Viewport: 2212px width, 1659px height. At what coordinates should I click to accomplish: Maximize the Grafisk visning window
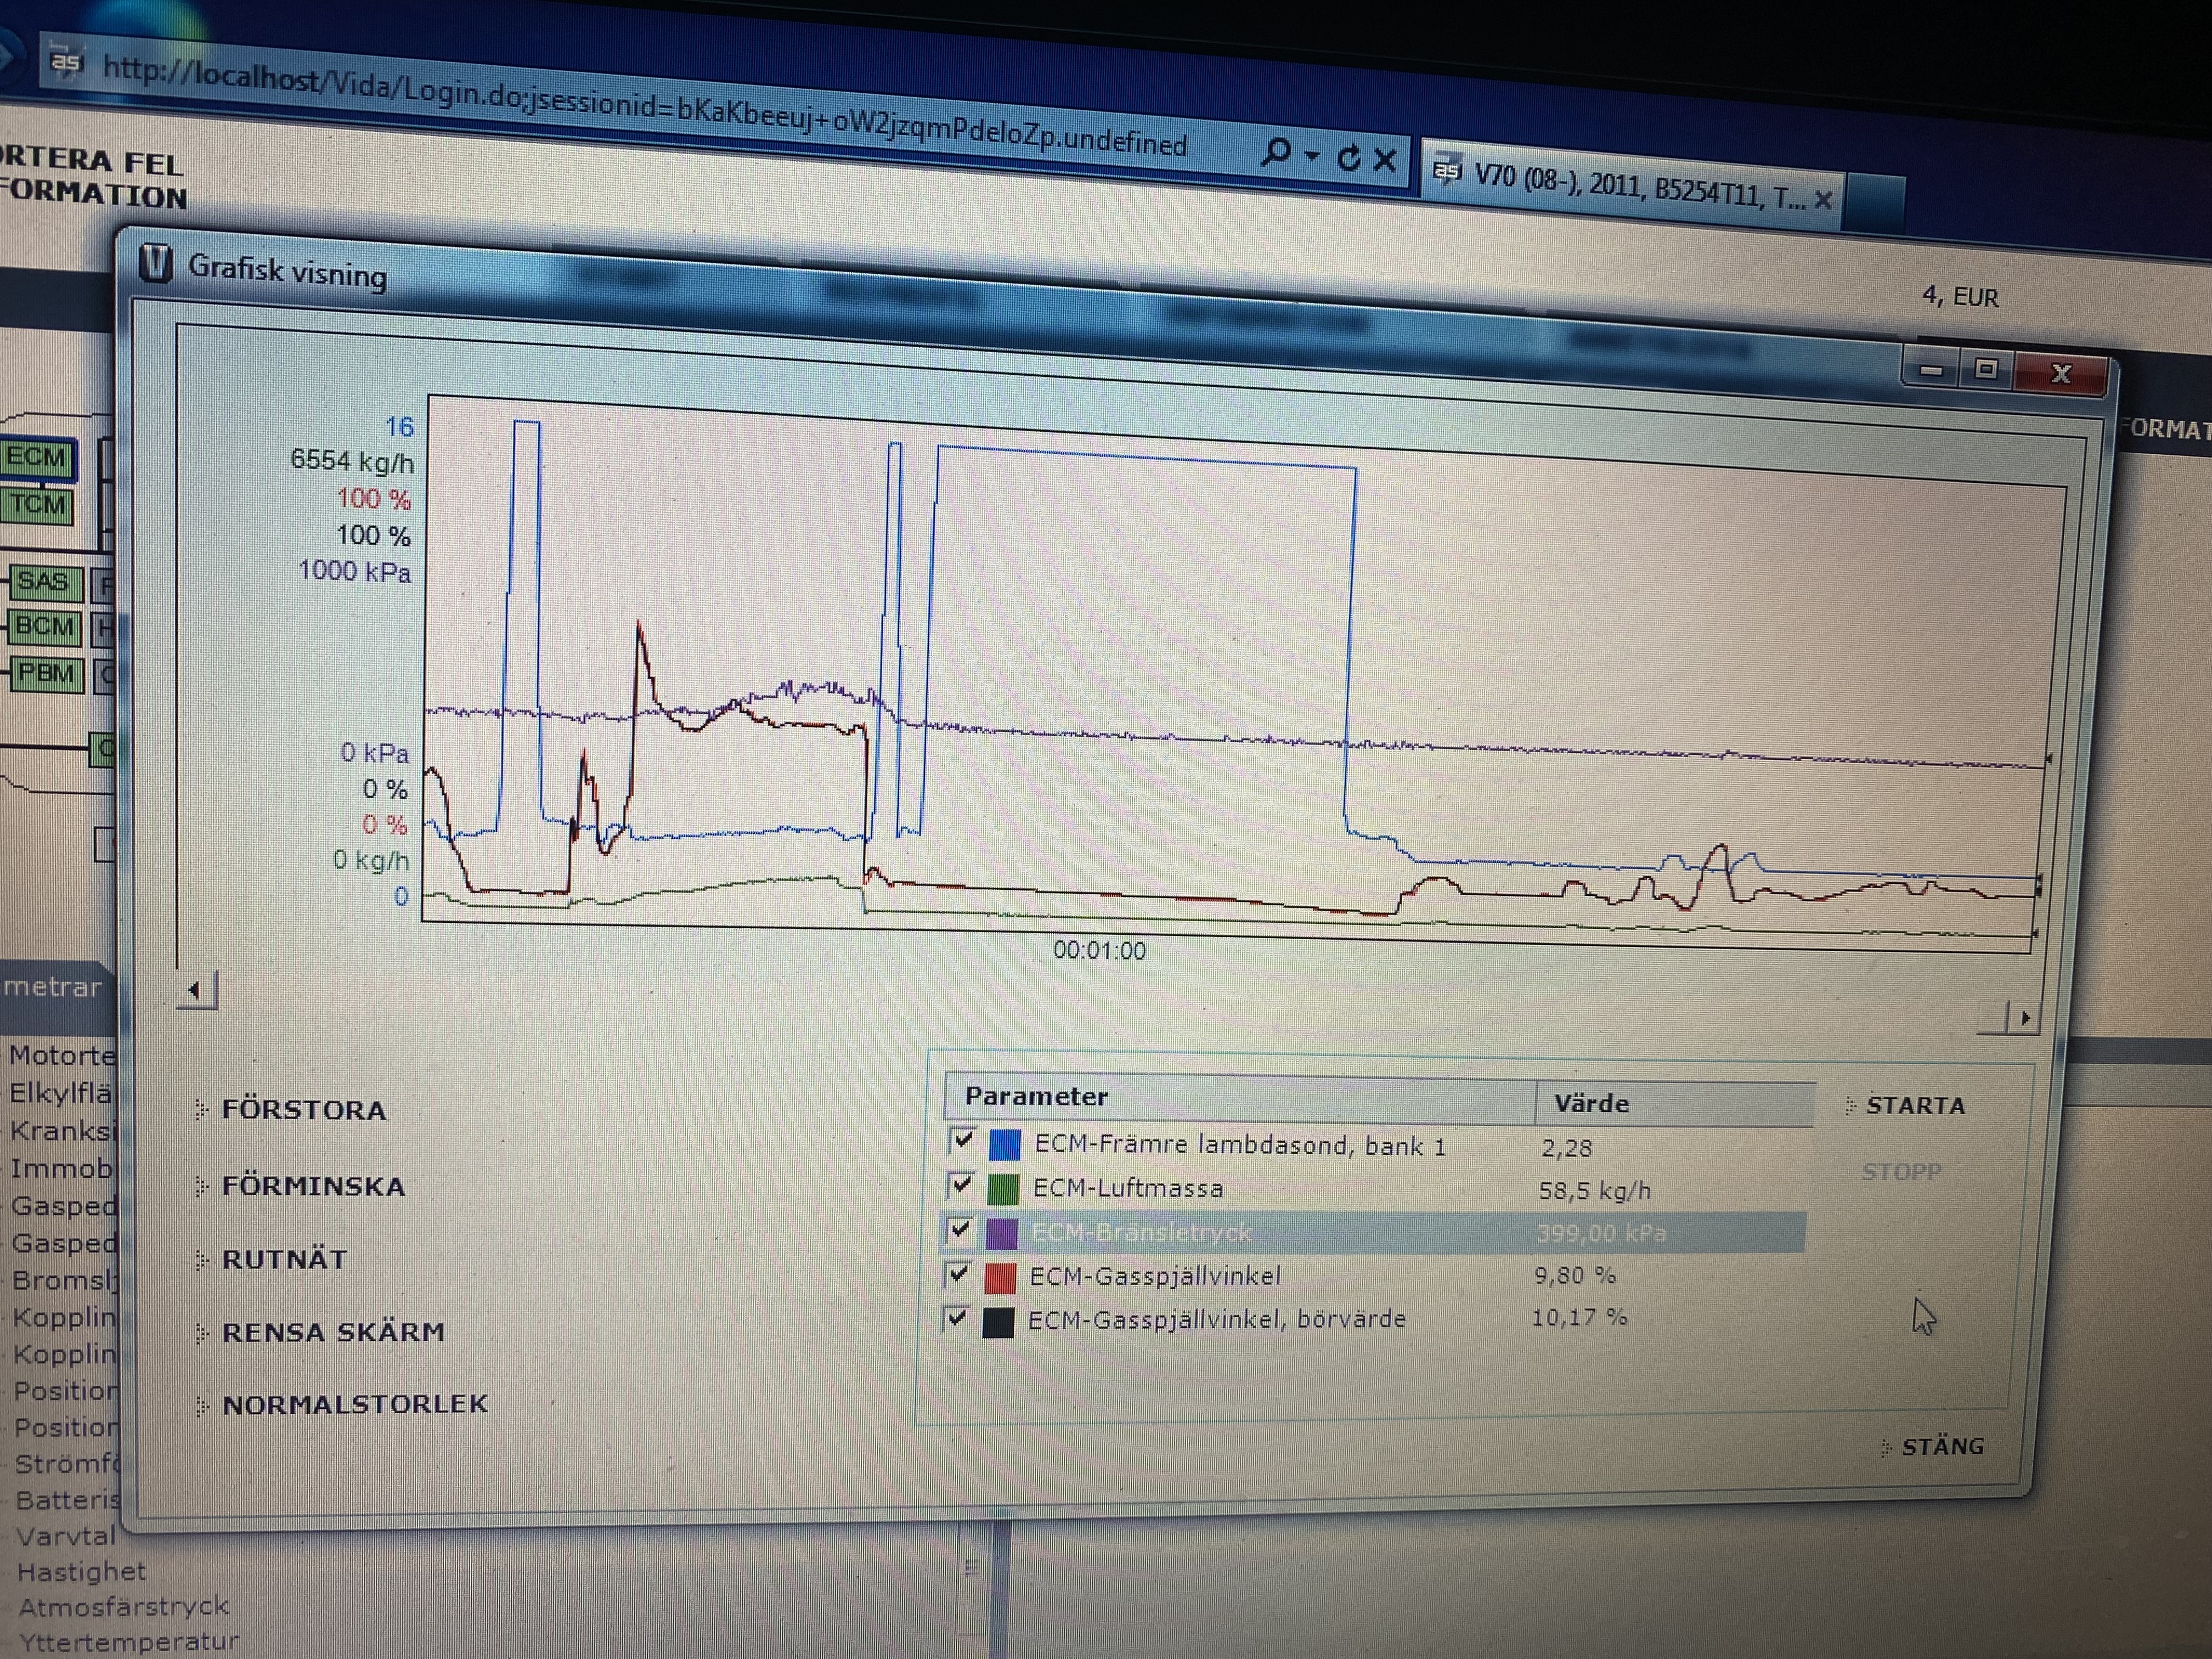click(x=1986, y=370)
